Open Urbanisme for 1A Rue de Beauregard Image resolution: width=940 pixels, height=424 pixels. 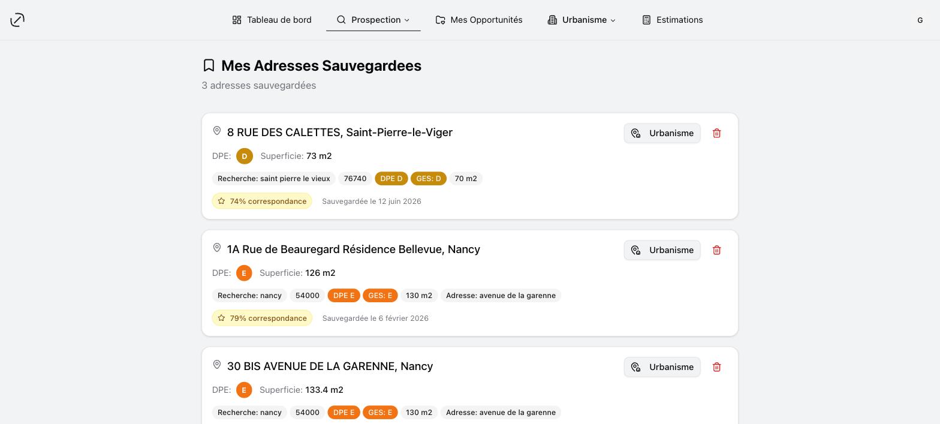tap(662, 250)
